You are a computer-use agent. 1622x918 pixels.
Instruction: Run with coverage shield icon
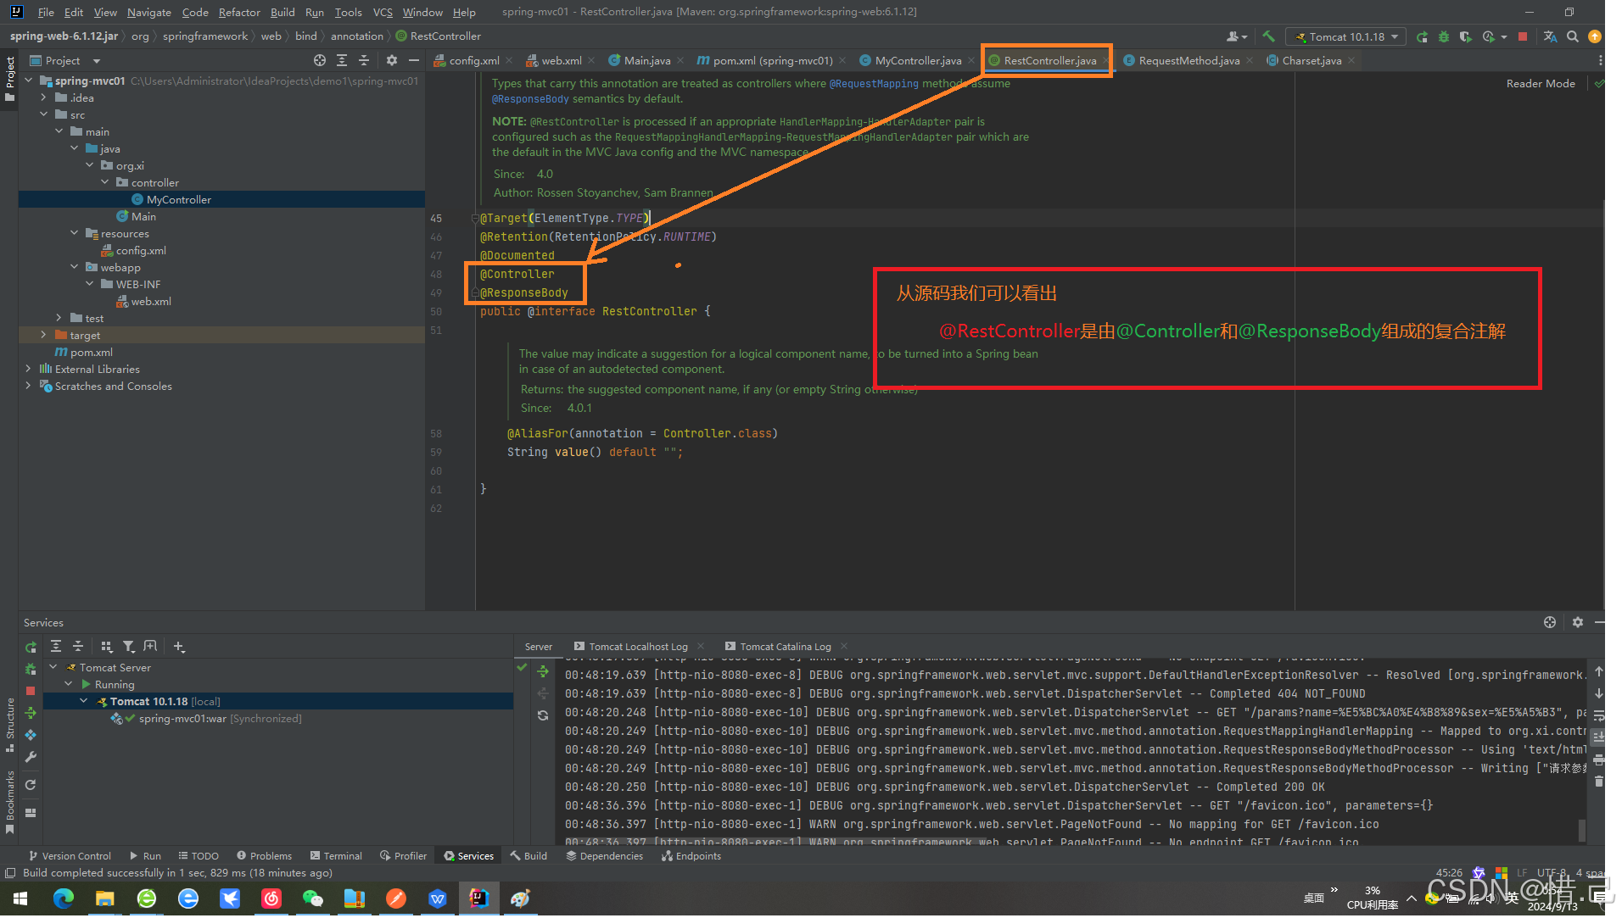pos(1465,36)
